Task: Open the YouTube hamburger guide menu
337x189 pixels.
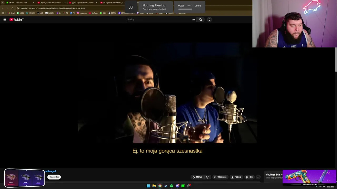Action: point(4,19)
